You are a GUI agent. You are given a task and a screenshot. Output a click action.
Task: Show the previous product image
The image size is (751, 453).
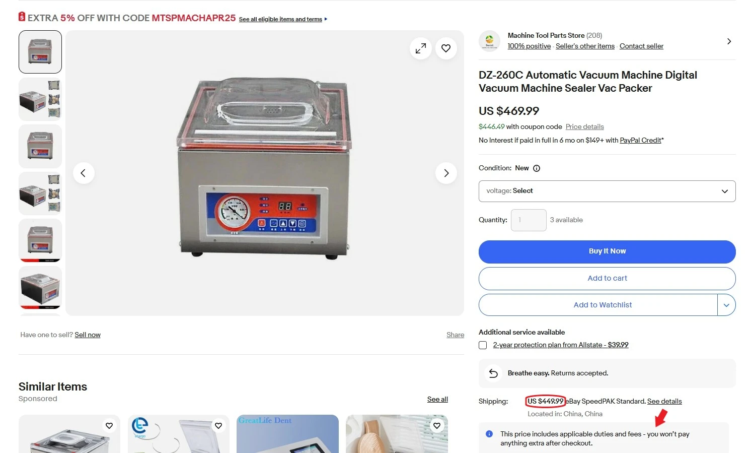(x=84, y=173)
